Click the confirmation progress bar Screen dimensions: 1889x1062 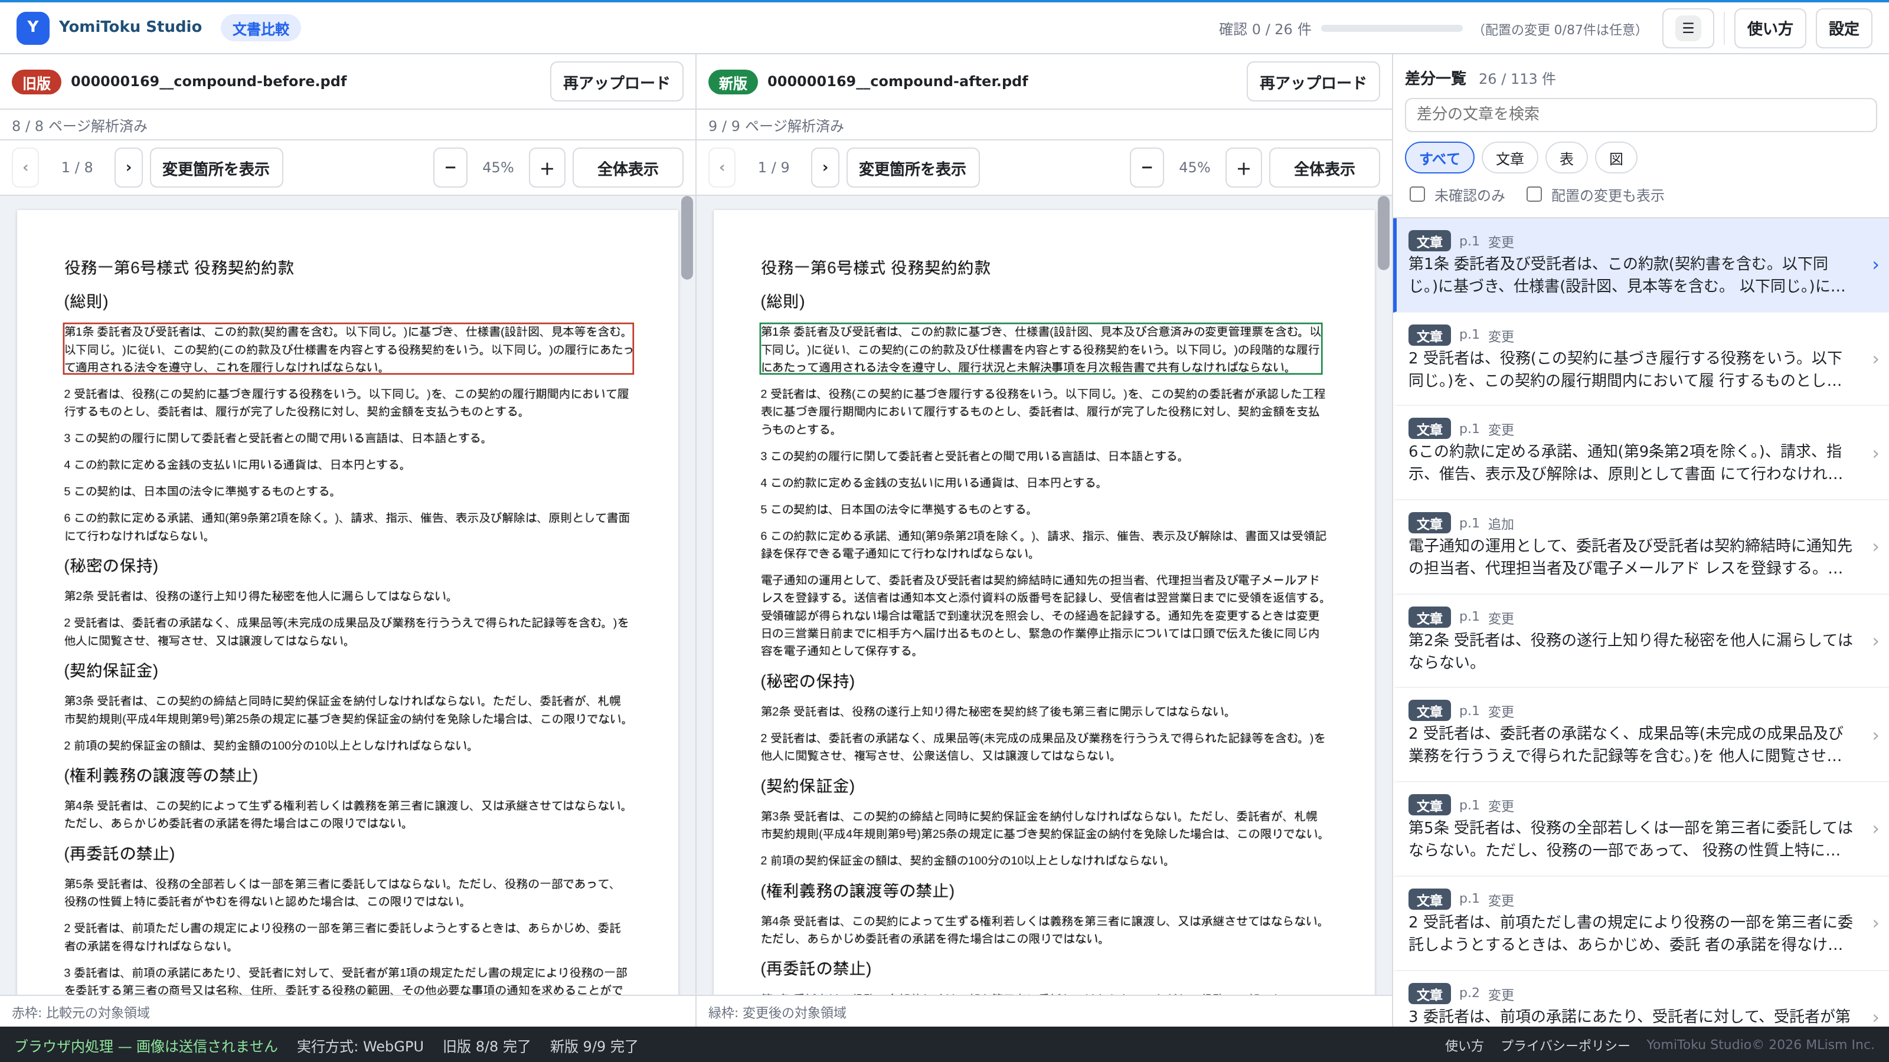tap(1392, 28)
